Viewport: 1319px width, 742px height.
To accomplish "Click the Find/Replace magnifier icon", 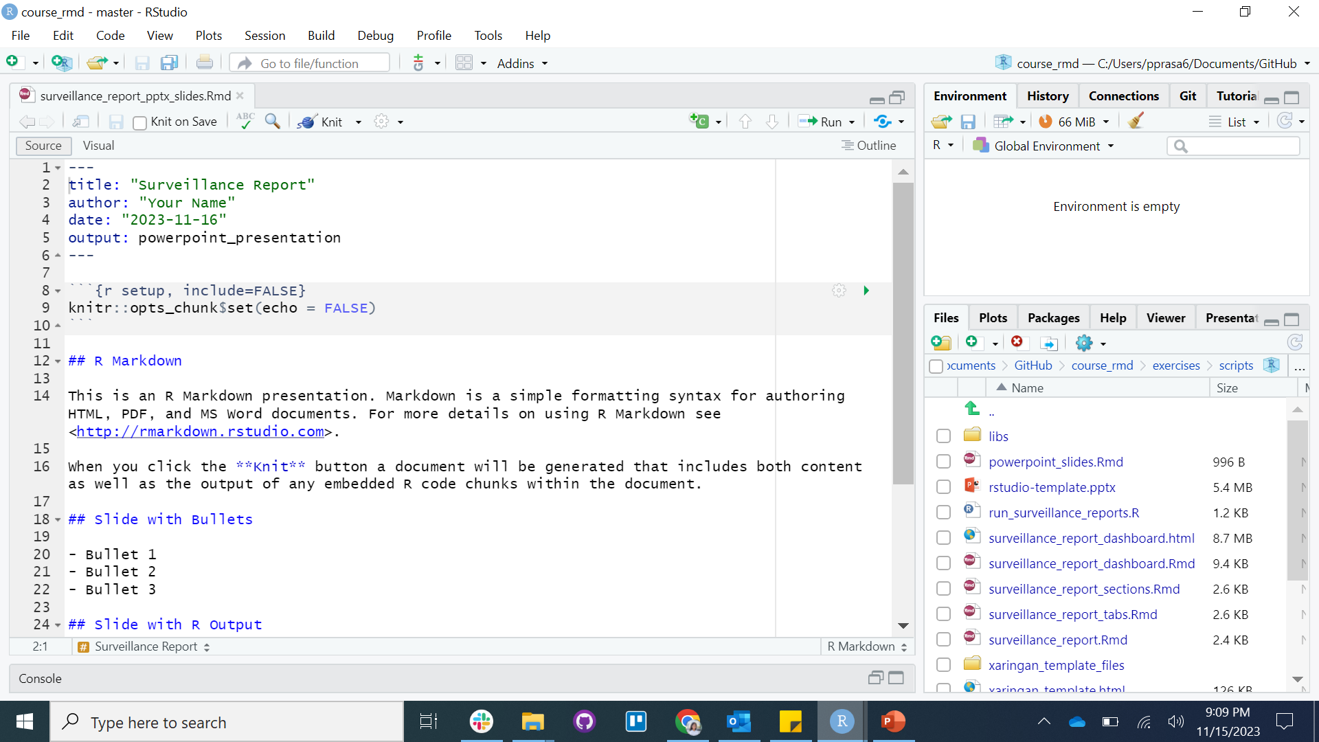I will (x=273, y=121).
